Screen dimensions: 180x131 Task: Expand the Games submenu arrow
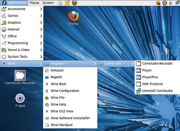41,16
